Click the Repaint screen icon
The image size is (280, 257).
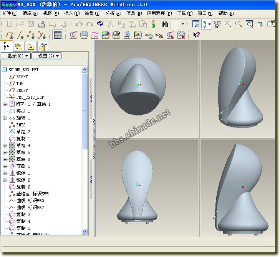click(x=196, y=24)
